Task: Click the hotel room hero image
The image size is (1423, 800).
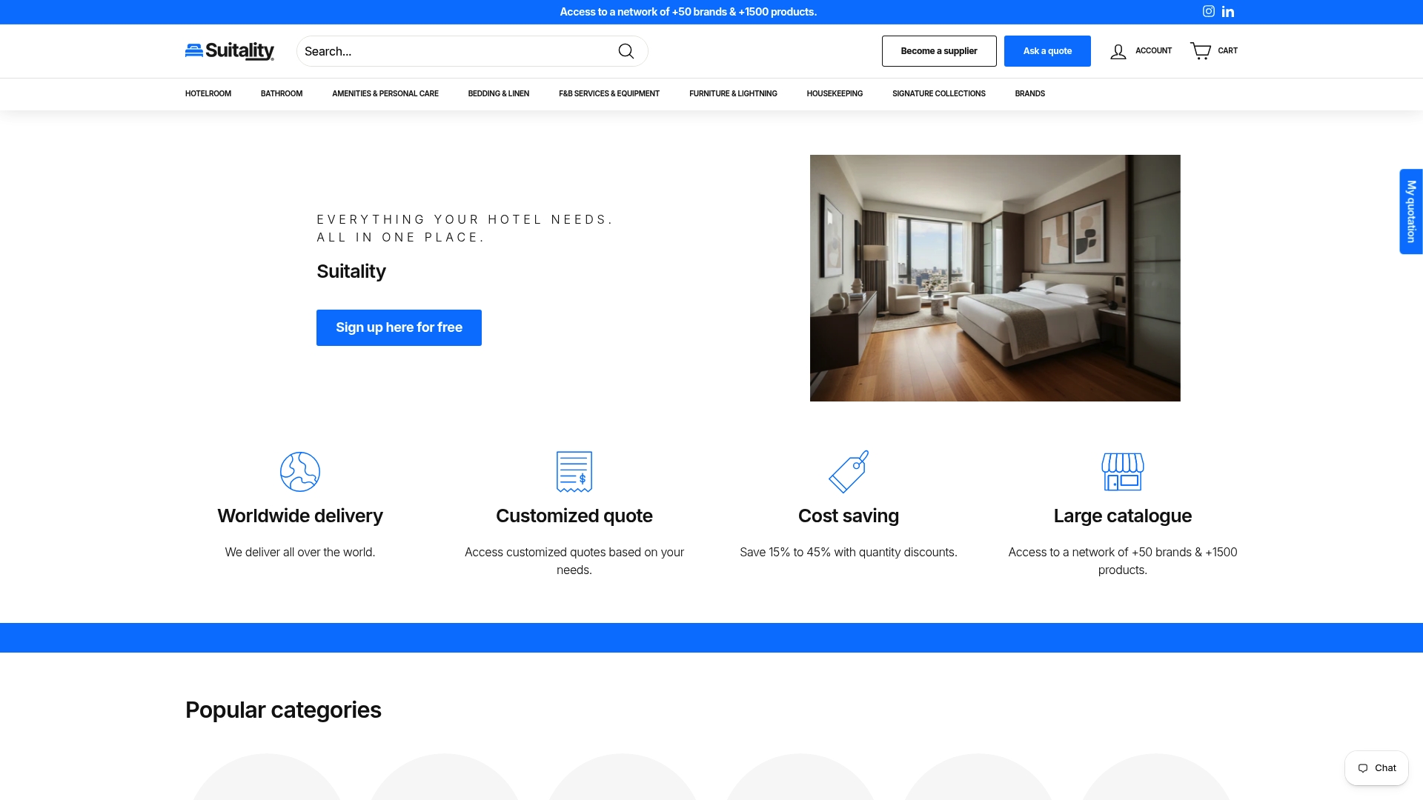Action: [995, 278]
